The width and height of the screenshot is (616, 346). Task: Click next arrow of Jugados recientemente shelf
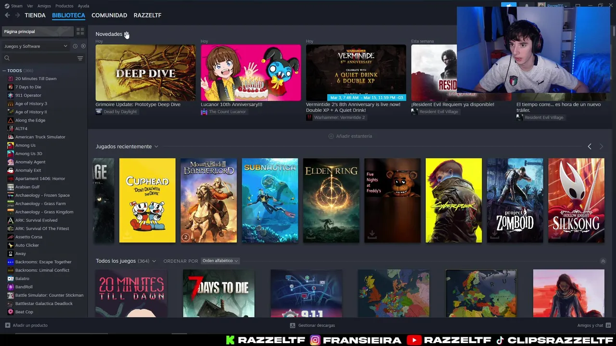[x=601, y=147]
